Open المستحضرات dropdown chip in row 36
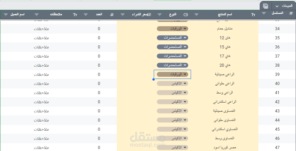 (172, 47)
